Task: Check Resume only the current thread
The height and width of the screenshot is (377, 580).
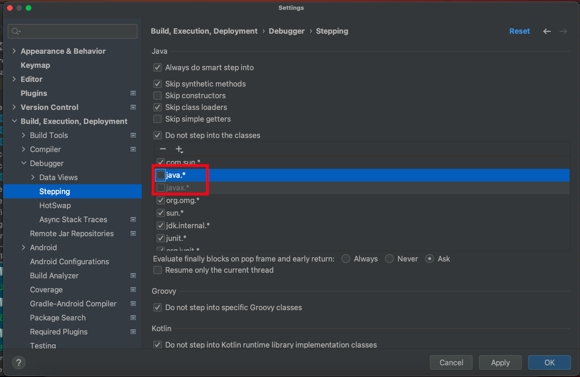Action: coord(158,270)
